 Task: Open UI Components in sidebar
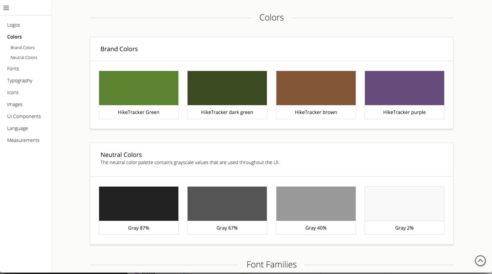click(24, 116)
